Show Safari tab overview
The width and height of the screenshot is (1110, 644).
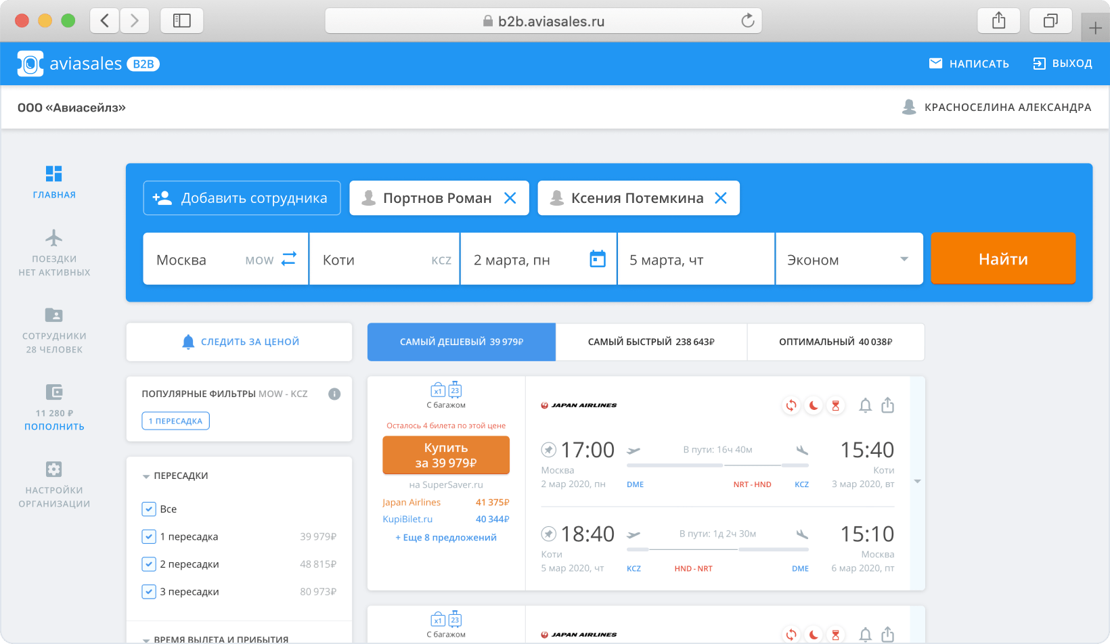tap(1050, 20)
